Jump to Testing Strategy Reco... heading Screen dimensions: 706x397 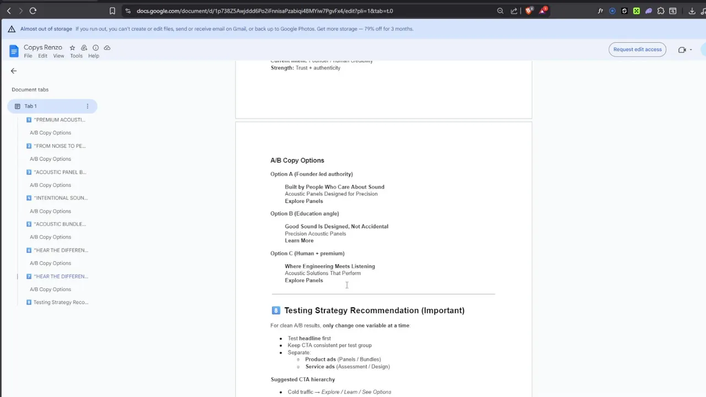point(56,302)
